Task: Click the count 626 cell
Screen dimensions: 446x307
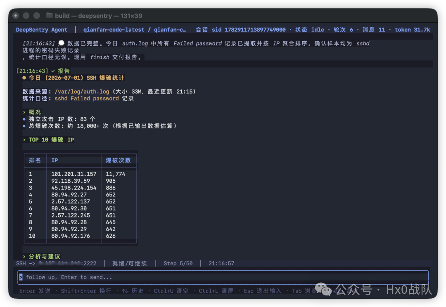Action: click(x=111, y=236)
